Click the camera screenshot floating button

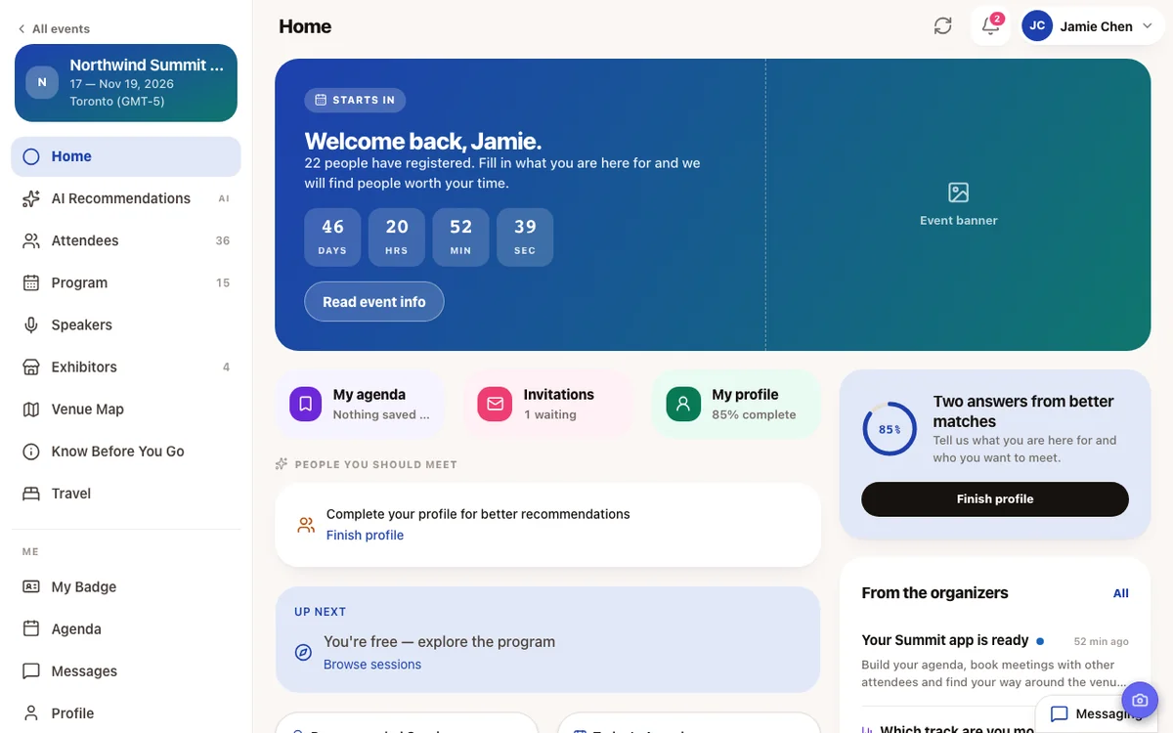(1139, 700)
